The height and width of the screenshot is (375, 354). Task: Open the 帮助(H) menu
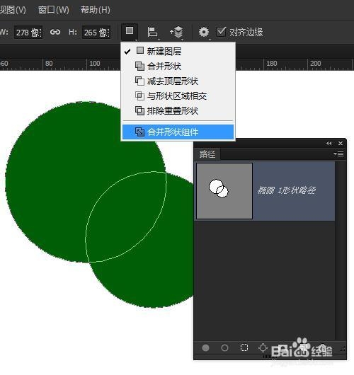pyautogui.click(x=96, y=10)
